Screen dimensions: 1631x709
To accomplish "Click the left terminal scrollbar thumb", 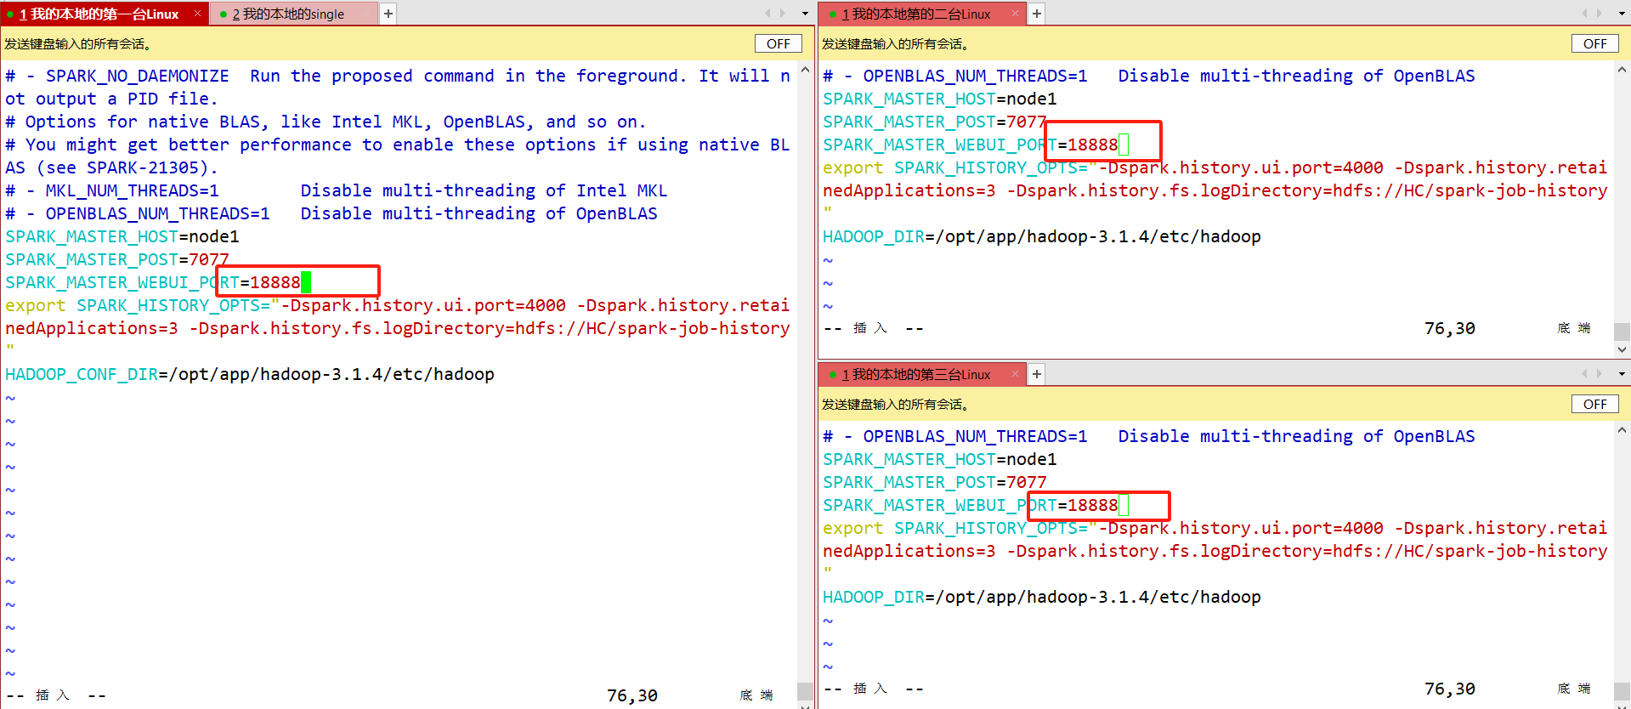I will pos(806,689).
